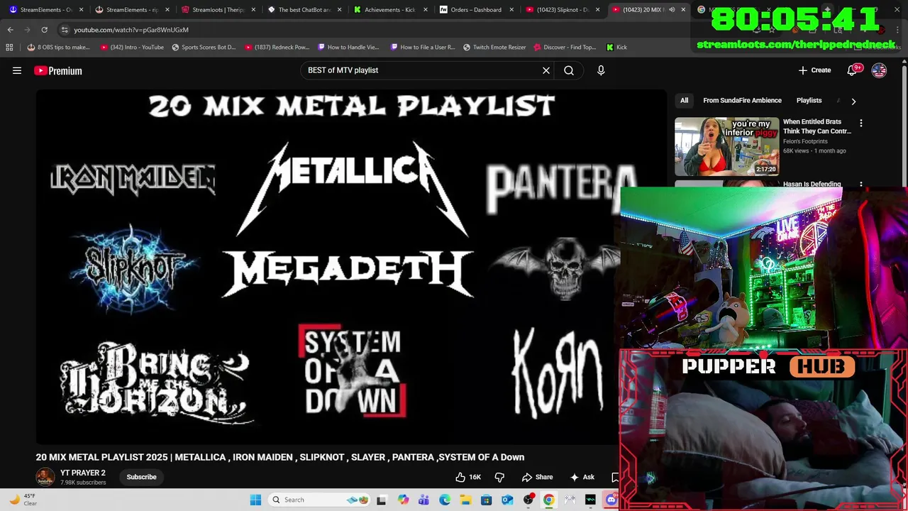Open the Chrome apps grid shortcut
The height and width of the screenshot is (511, 908).
click(9, 47)
